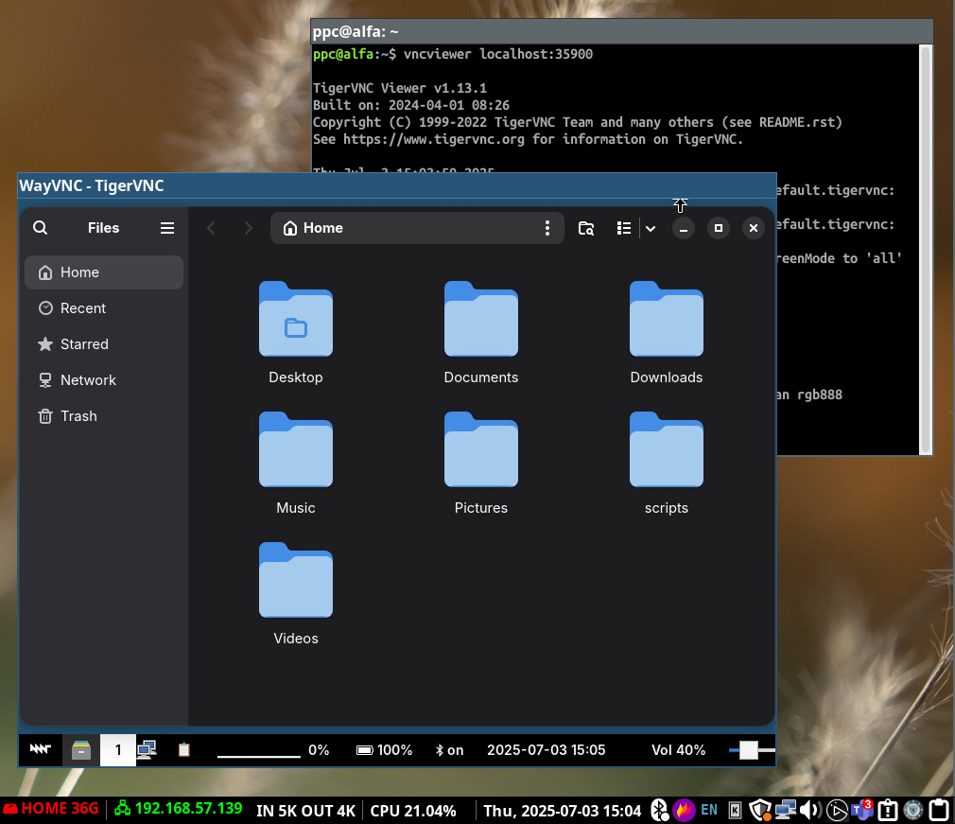This screenshot has width=955, height=824.
Task: Open Starred in the sidebar
Action: (84, 344)
